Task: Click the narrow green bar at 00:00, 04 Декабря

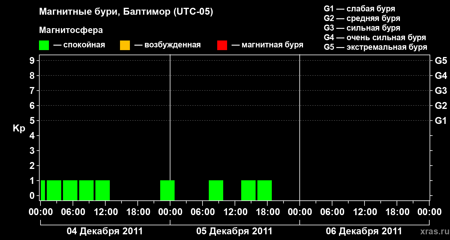Action: 43,190
